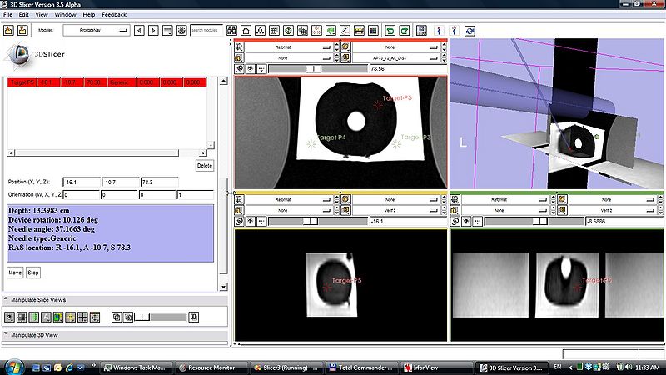666x375 pixels.
Task: Click the annotation A icon in Manipulate Slice Views
Action: point(46,317)
